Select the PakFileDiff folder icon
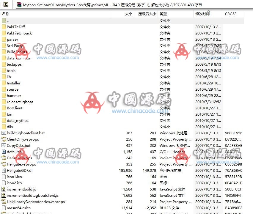Image resolution: width=253 pixels, height=214 pixels. pos(4,27)
